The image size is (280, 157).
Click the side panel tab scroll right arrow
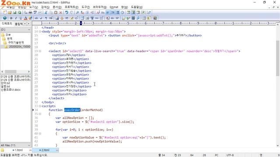(28, 24)
